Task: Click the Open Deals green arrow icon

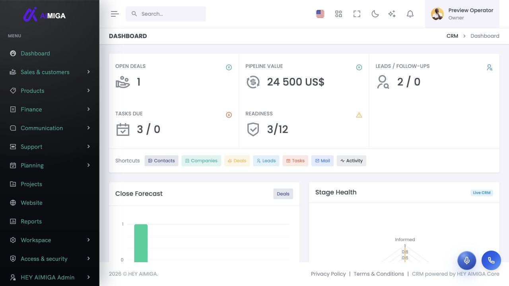Action: click(229, 68)
